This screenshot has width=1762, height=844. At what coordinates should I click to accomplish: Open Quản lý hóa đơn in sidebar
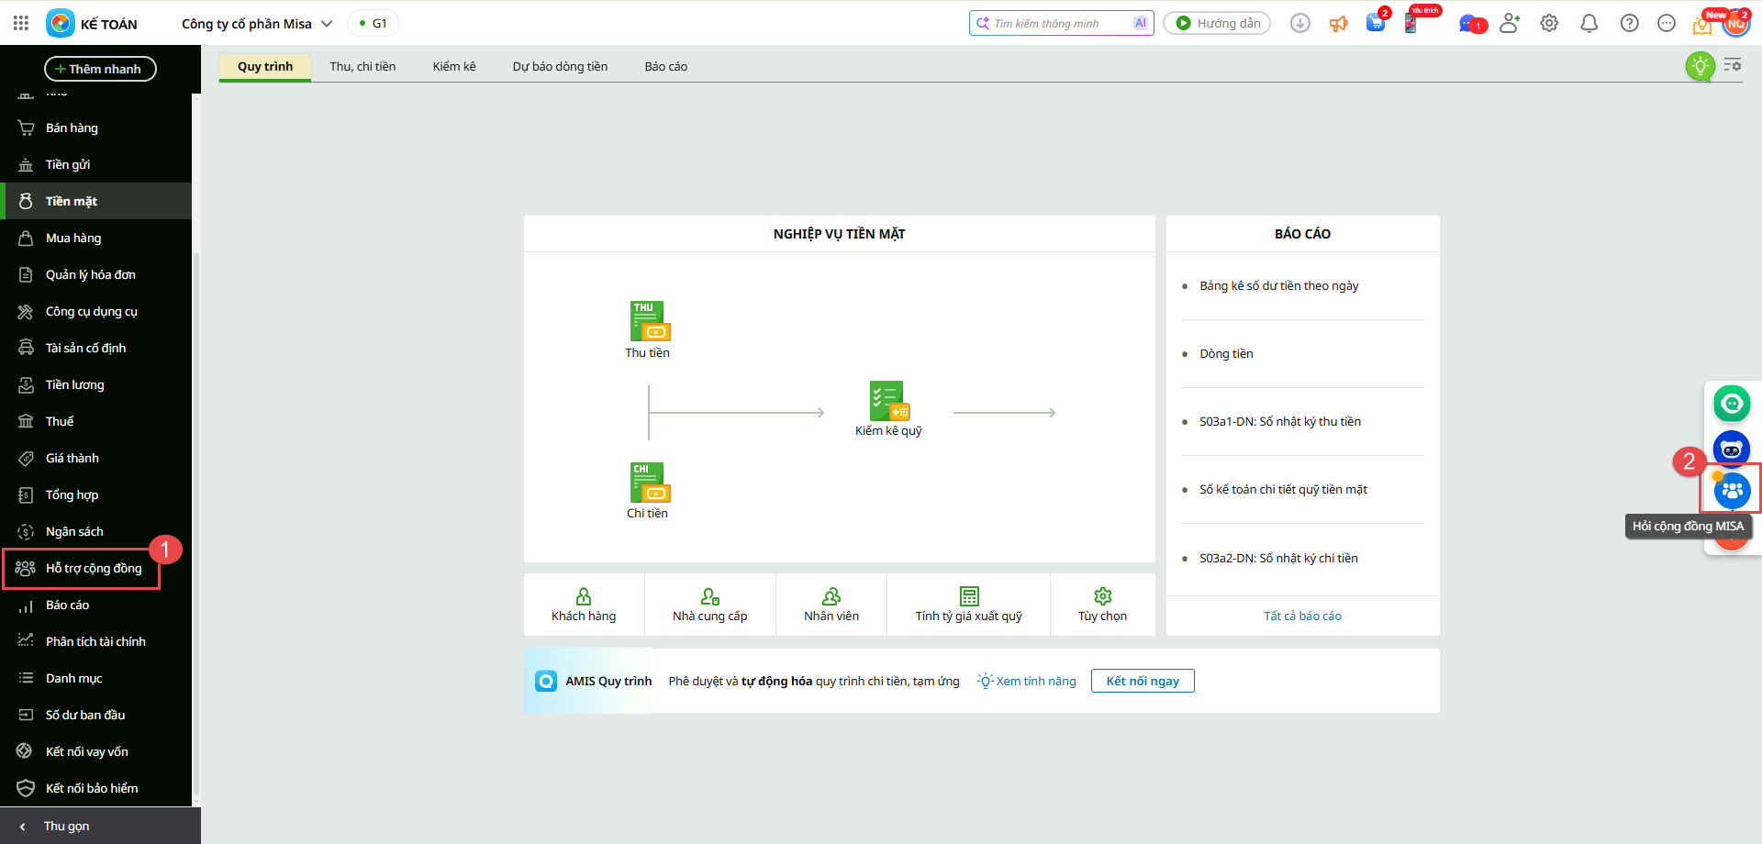pyautogui.click(x=96, y=274)
